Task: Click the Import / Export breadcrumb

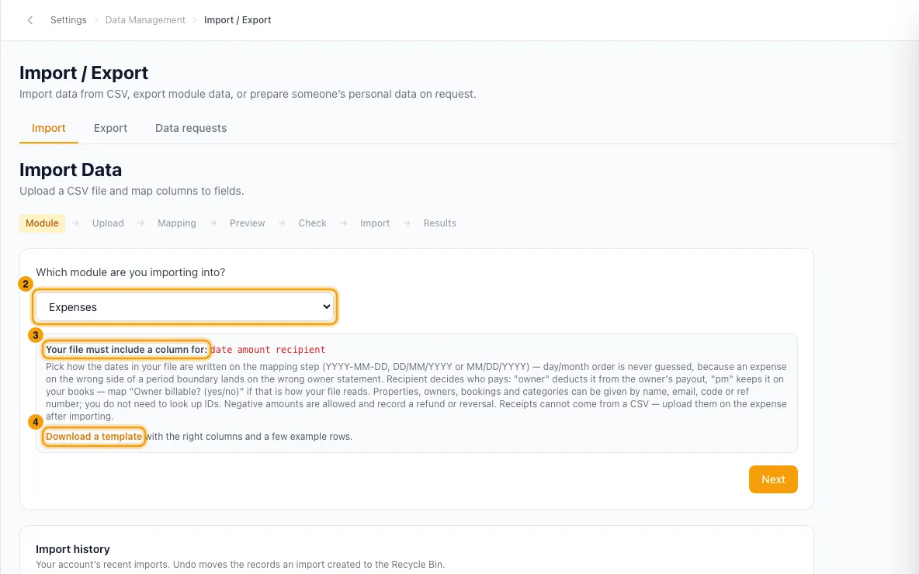Action: [238, 20]
